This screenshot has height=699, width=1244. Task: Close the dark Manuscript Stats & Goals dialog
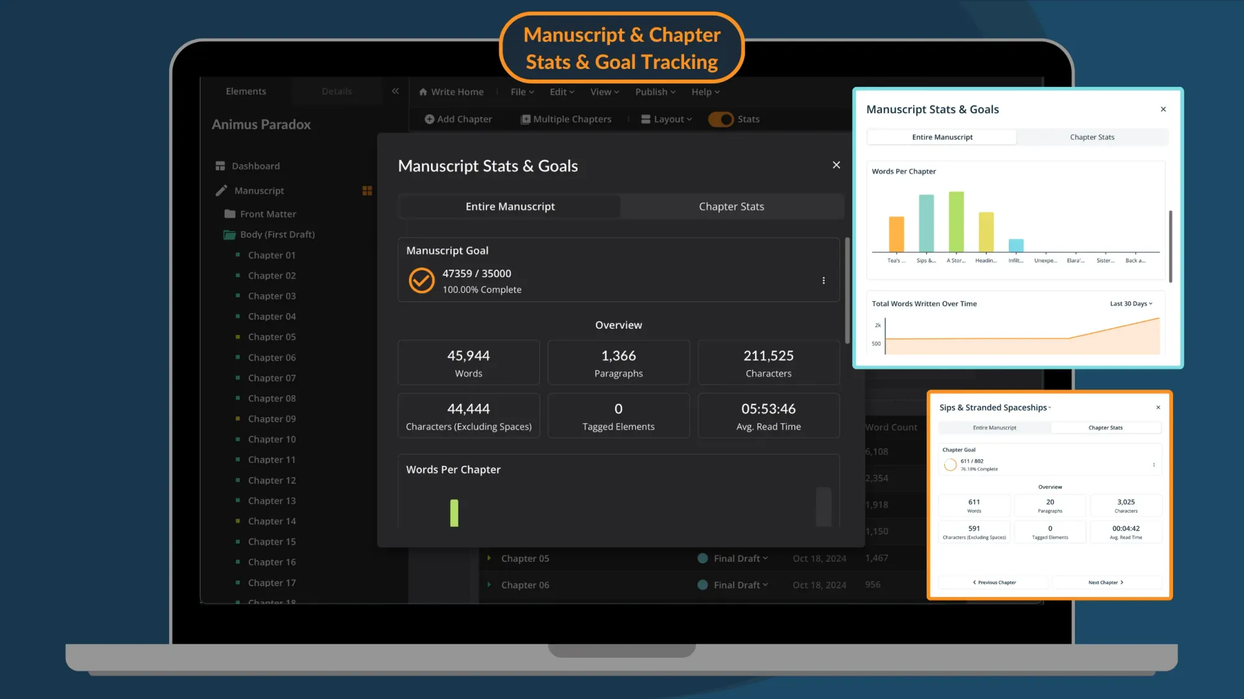[x=836, y=165]
